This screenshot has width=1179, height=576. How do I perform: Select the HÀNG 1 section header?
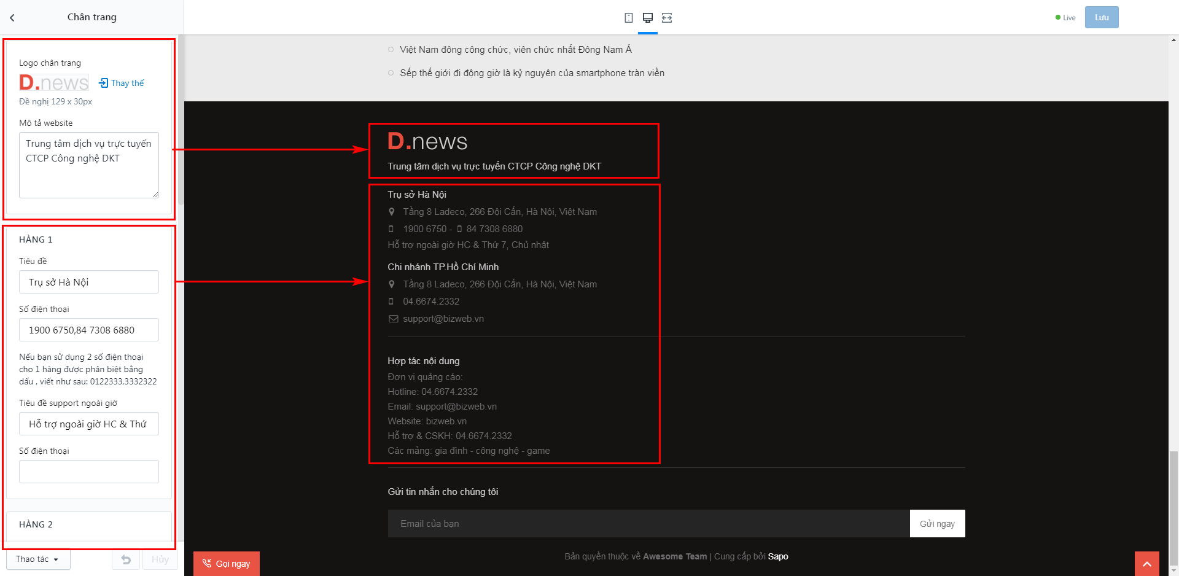point(36,239)
